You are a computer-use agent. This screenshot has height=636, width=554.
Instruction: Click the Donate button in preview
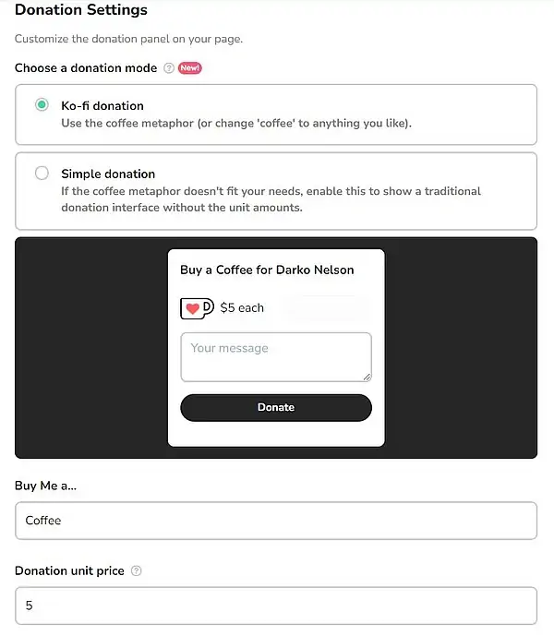point(276,408)
